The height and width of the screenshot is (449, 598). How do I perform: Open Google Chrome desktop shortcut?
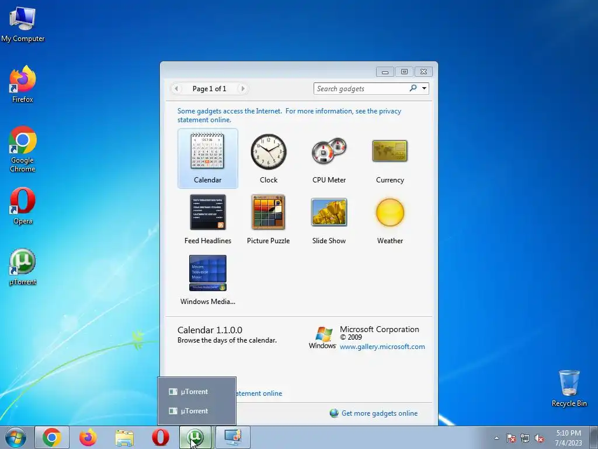point(23,149)
